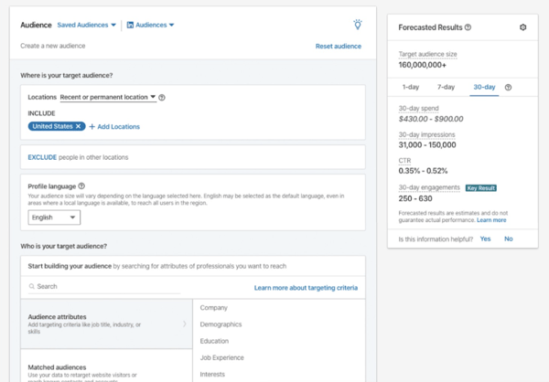This screenshot has height=382, width=549.
Task: Click help icon beside 30-day tab
Action: click(x=509, y=88)
